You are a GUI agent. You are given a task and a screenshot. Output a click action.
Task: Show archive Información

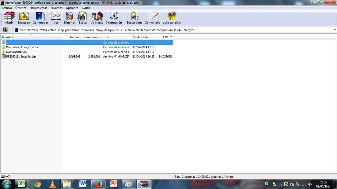[x=114, y=18]
